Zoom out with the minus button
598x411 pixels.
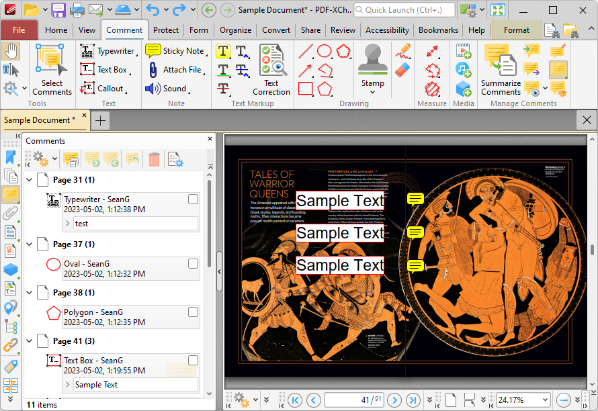(x=563, y=400)
